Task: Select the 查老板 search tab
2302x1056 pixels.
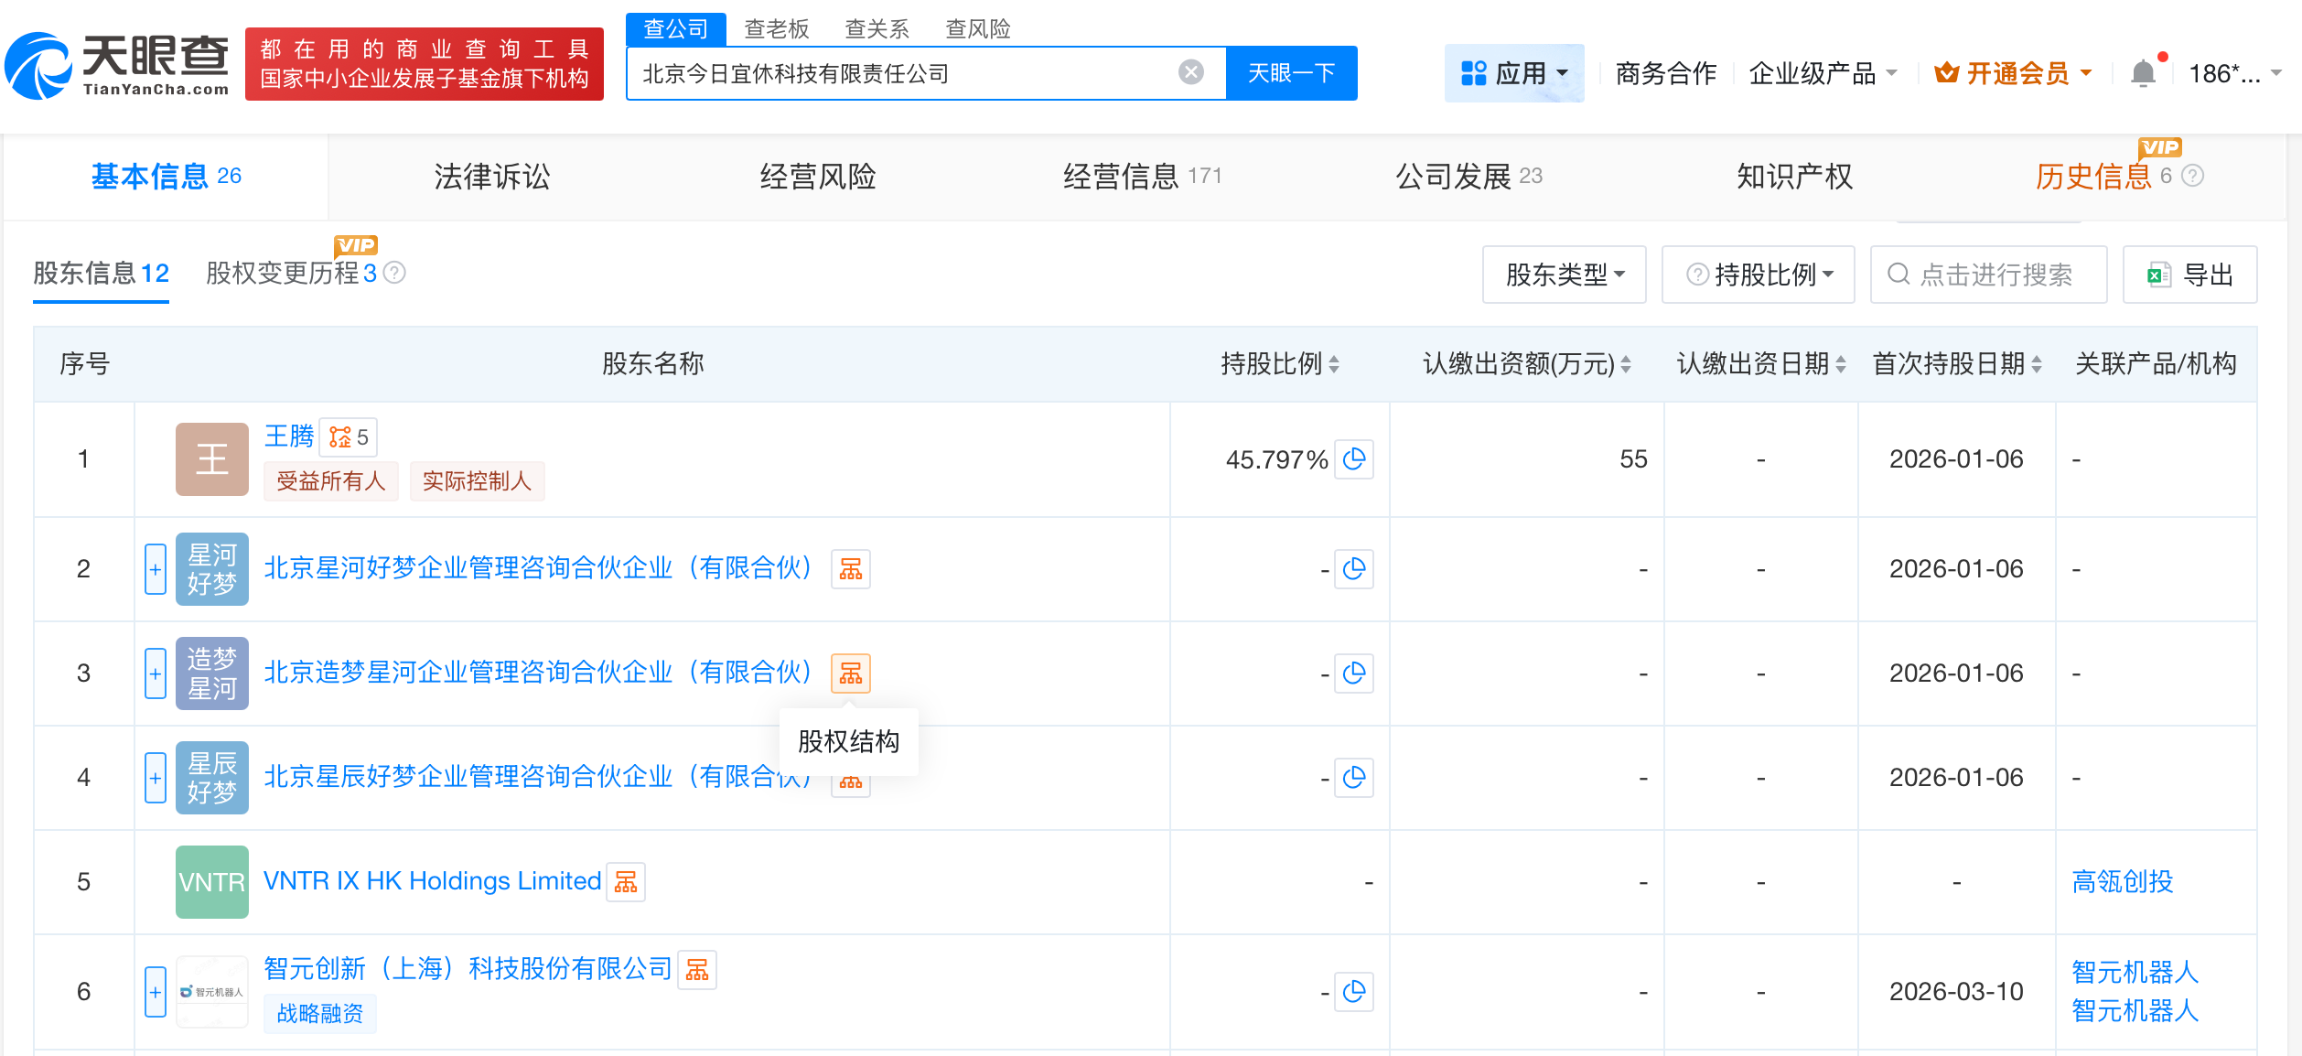Action: pos(776,29)
